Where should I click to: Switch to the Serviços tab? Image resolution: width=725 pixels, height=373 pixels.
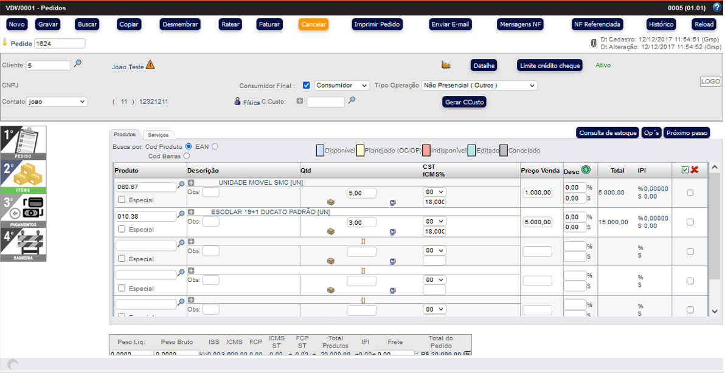click(158, 135)
